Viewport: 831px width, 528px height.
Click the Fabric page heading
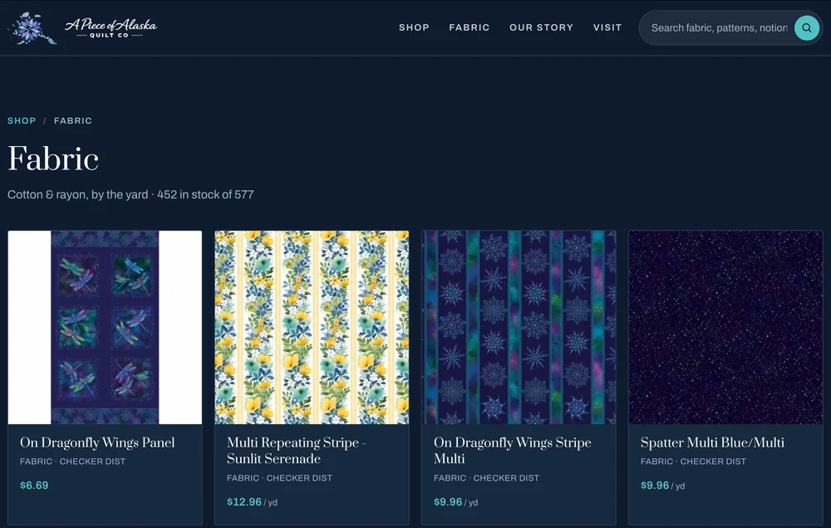[x=53, y=159]
